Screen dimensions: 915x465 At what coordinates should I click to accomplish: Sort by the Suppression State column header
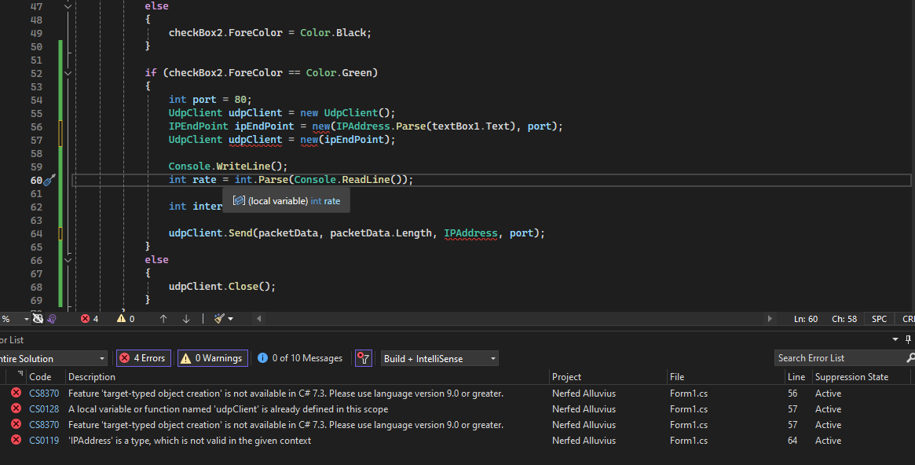click(x=851, y=377)
